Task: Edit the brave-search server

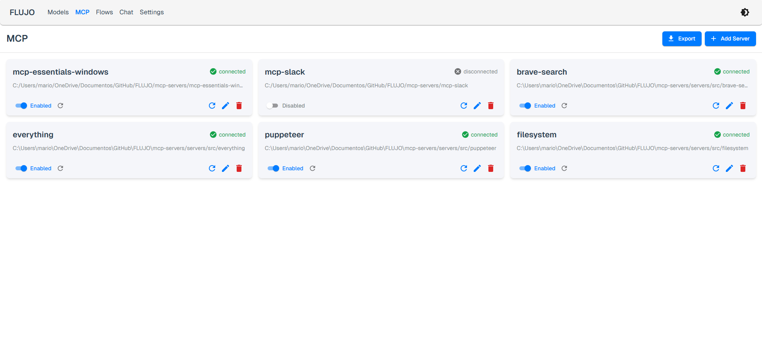Action: [x=729, y=106]
